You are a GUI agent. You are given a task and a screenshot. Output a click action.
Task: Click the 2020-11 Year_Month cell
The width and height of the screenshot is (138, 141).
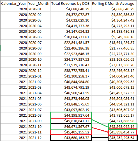click(x=39, y=65)
